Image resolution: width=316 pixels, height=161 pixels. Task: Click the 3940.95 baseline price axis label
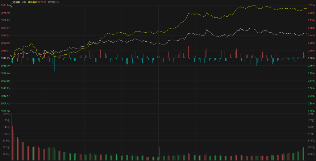click(x=5, y=58)
